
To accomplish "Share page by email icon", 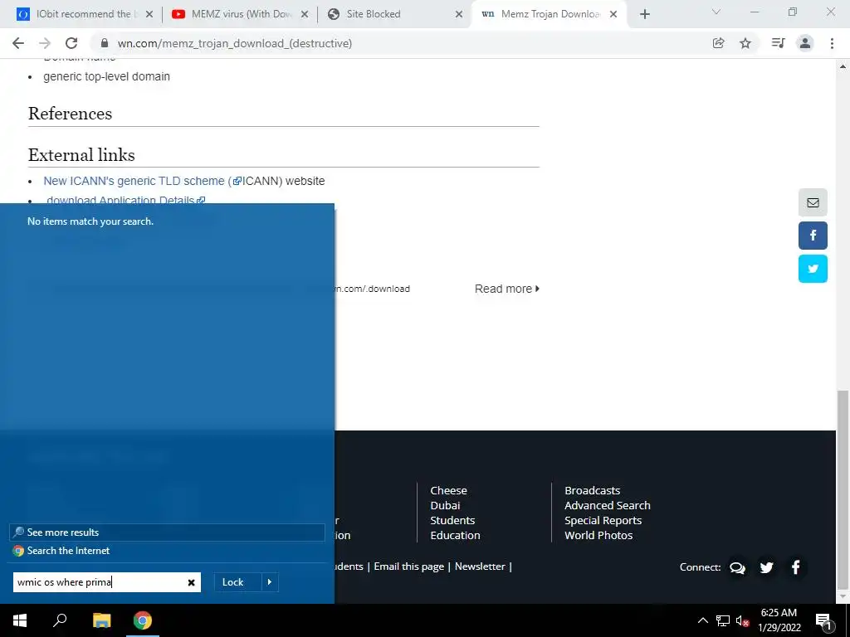I will [813, 202].
